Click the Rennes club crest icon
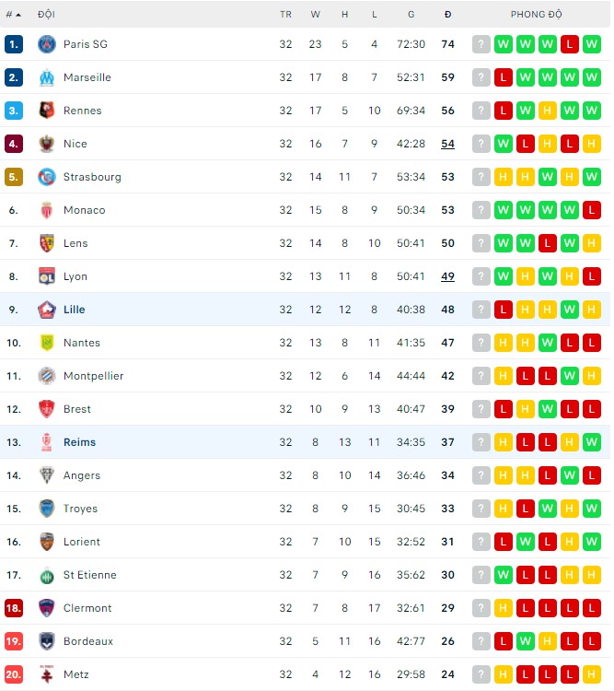 point(47,111)
